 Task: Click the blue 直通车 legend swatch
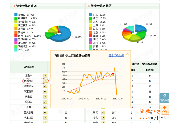[16, 15]
